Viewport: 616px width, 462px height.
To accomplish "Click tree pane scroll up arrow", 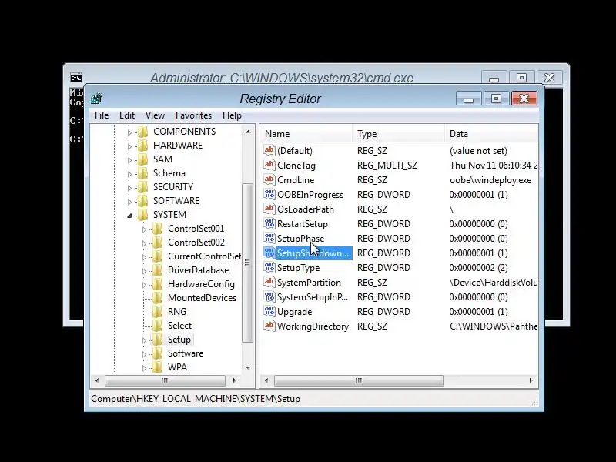I will 248,132.
